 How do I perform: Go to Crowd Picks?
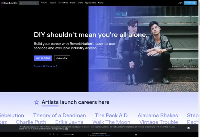coord(63,3)
